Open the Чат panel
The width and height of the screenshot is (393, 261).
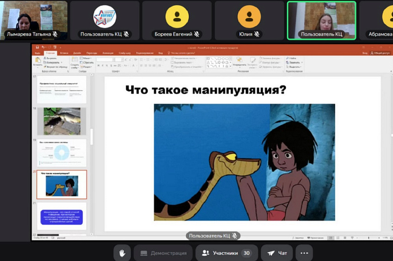tap(277, 253)
